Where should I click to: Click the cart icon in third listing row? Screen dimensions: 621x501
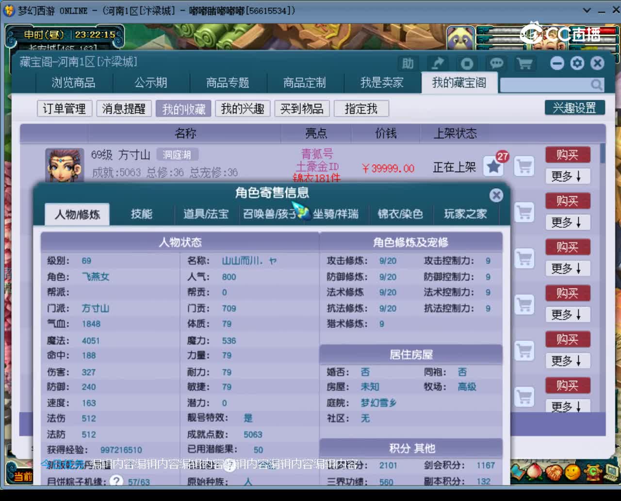(524, 258)
